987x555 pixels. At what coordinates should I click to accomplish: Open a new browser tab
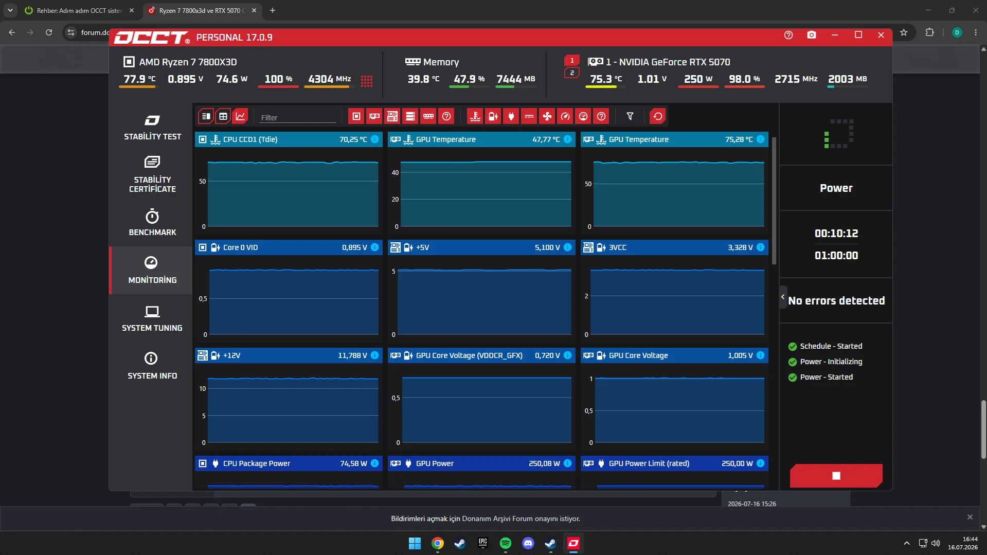coord(273,10)
